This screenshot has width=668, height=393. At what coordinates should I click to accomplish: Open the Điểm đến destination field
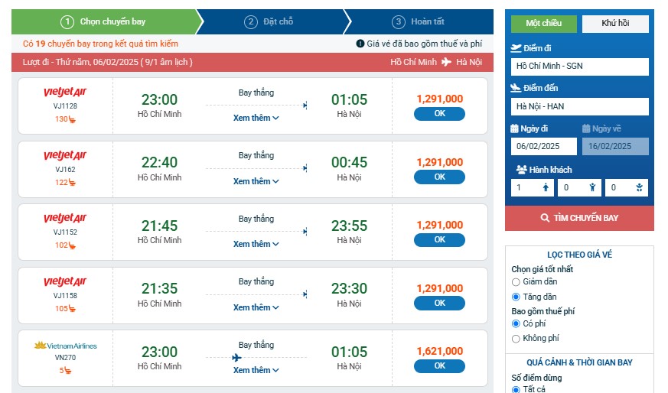(x=579, y=106)
